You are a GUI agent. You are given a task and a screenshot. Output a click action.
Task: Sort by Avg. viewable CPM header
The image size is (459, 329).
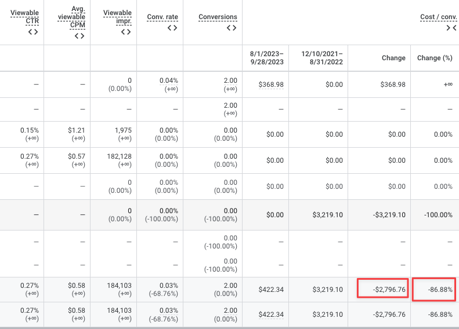coord(72,17)
